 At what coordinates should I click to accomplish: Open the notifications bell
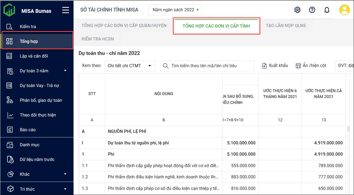tap(327, 10)
